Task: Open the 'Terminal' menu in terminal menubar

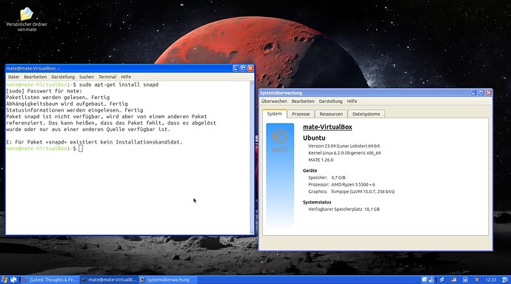Action: pos(107,77)
